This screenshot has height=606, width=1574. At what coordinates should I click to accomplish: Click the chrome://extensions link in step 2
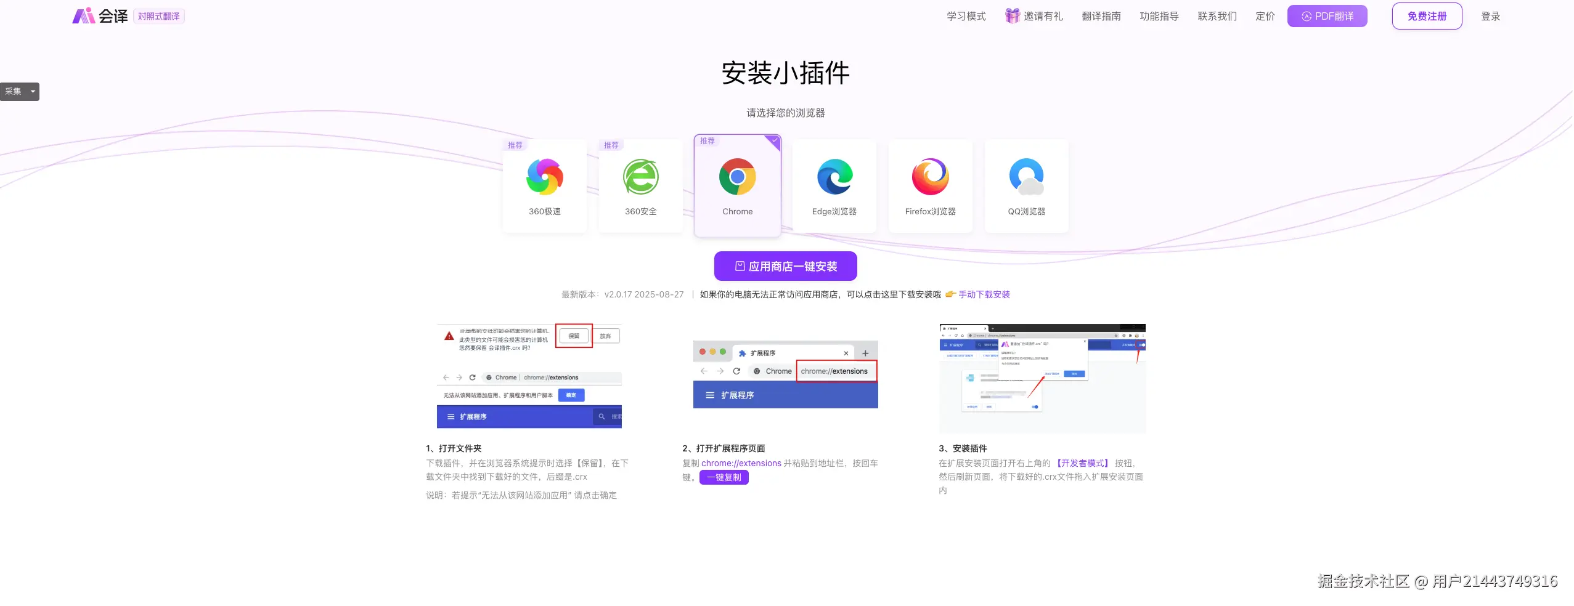(741, 463)
